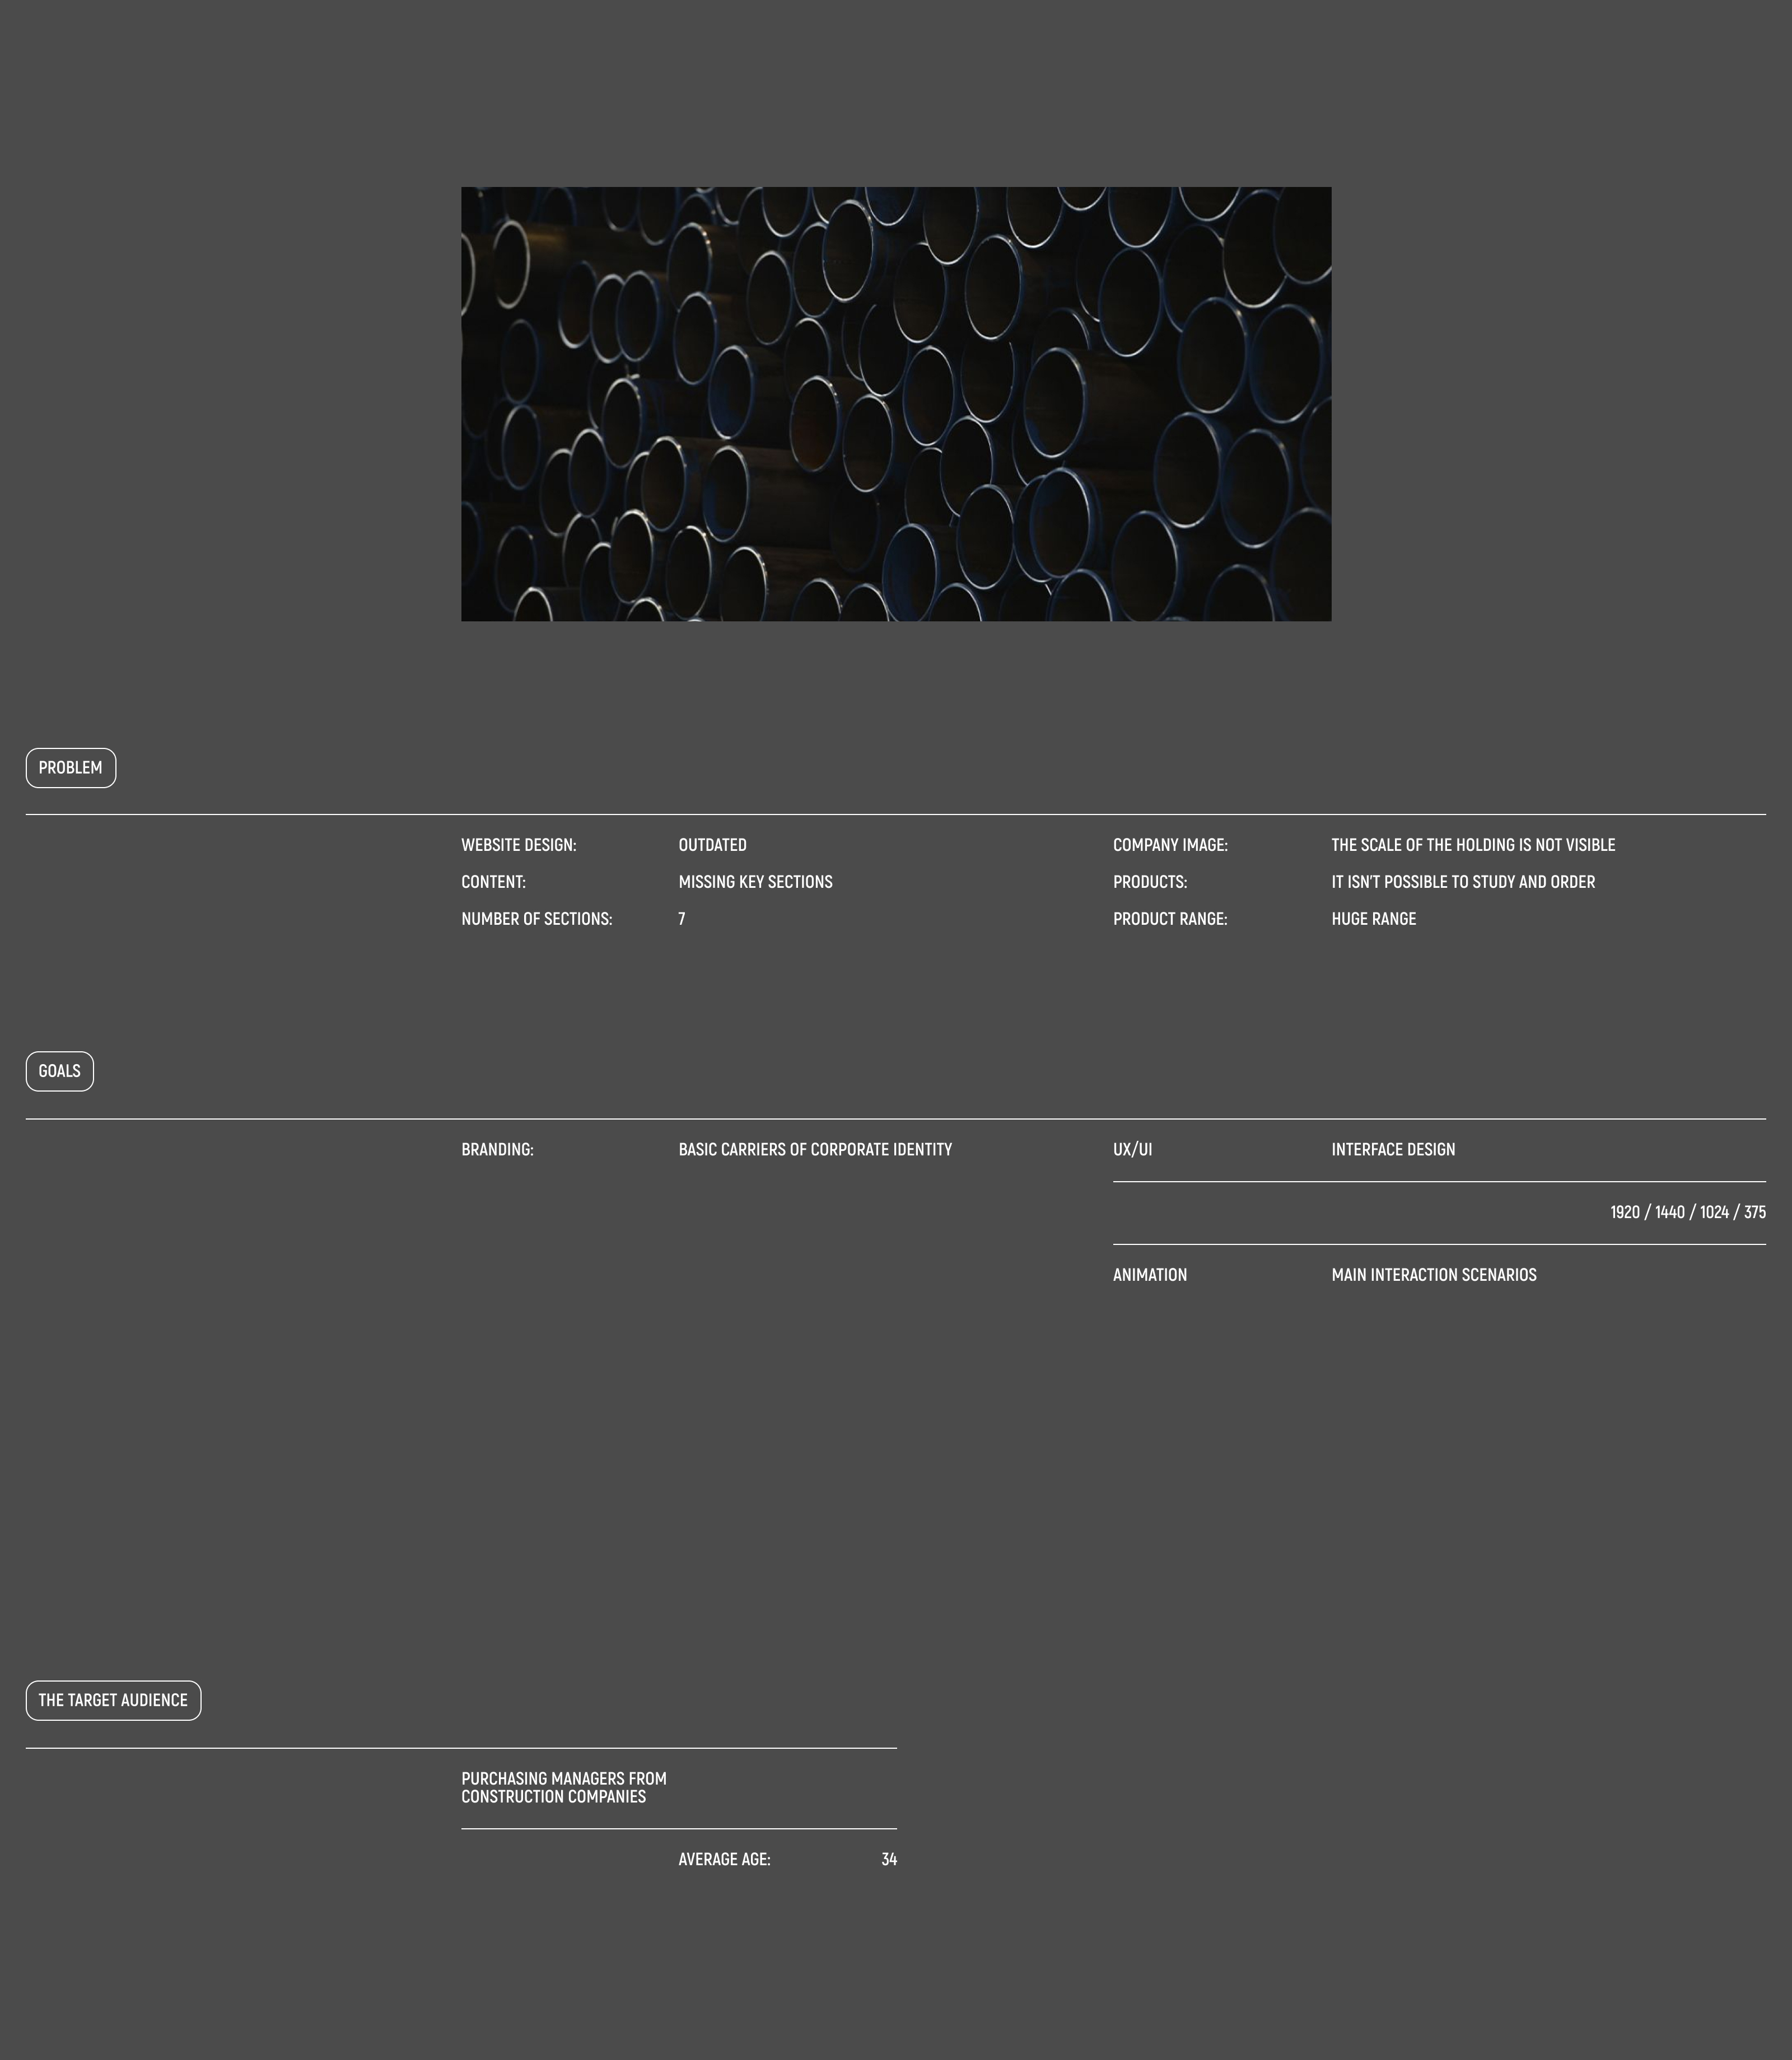This screenshot has width=1792, height=2060.
Task: Click the HUGE RANGE value
Action: pyautogui.click(x=1373, y=919)
